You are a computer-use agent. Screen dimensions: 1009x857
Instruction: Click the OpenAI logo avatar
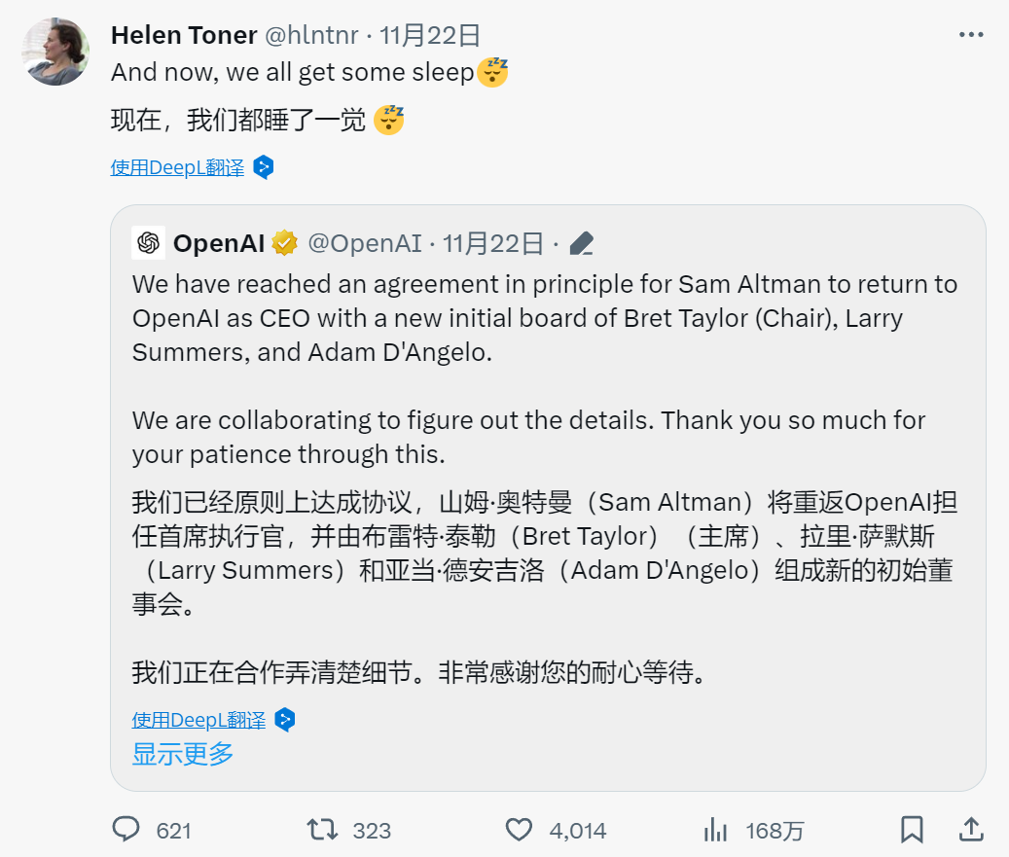point(149,243)
